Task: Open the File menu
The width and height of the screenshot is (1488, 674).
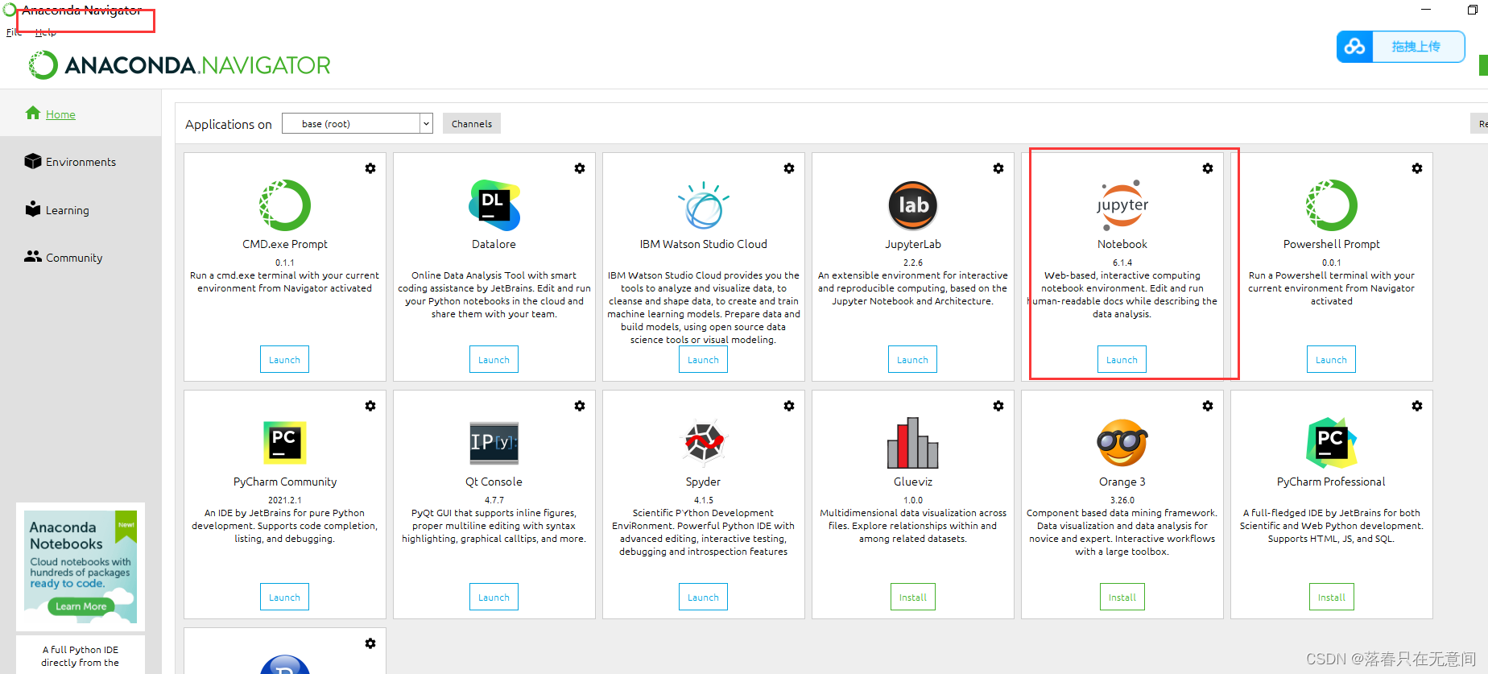Action: point(14,32)
